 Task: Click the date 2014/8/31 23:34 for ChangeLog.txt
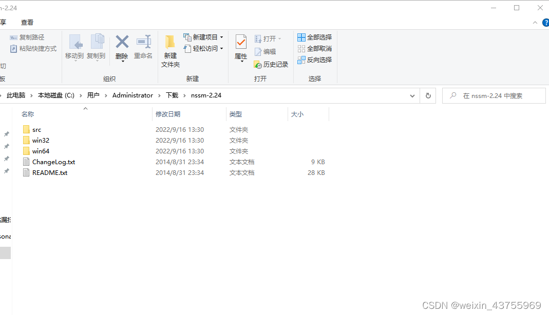180,162
